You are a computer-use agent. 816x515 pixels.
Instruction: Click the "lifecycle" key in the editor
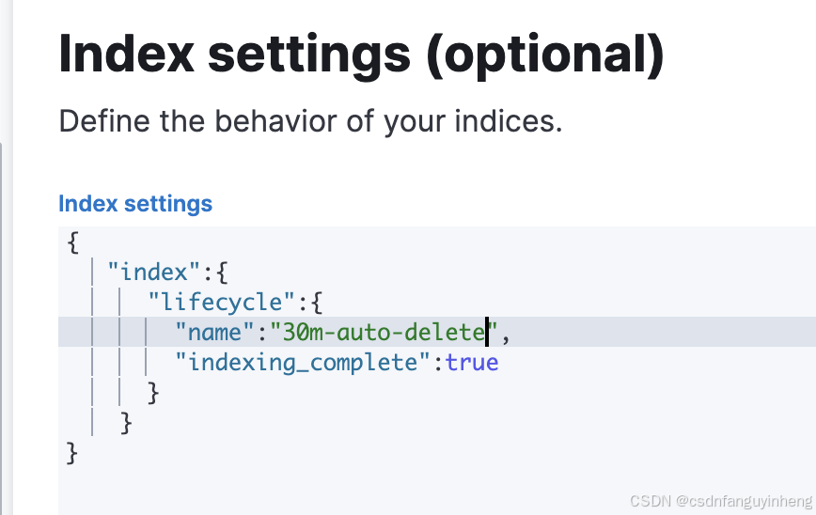(x=222, y=303)
